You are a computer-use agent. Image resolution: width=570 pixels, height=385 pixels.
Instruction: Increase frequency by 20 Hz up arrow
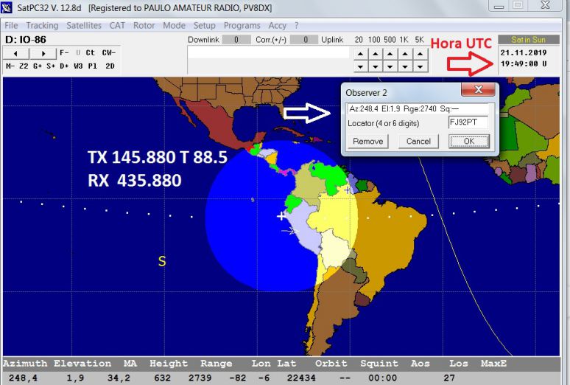[x=359, y=54]
